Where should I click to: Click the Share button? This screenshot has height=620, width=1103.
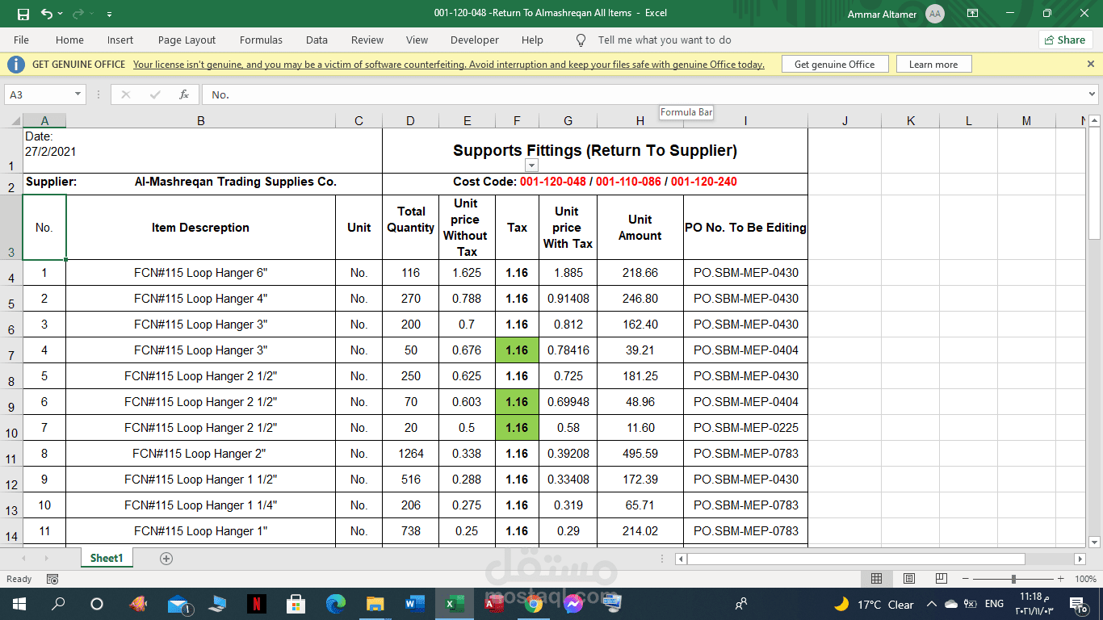pyautogui.click(x=1065, y=40)
